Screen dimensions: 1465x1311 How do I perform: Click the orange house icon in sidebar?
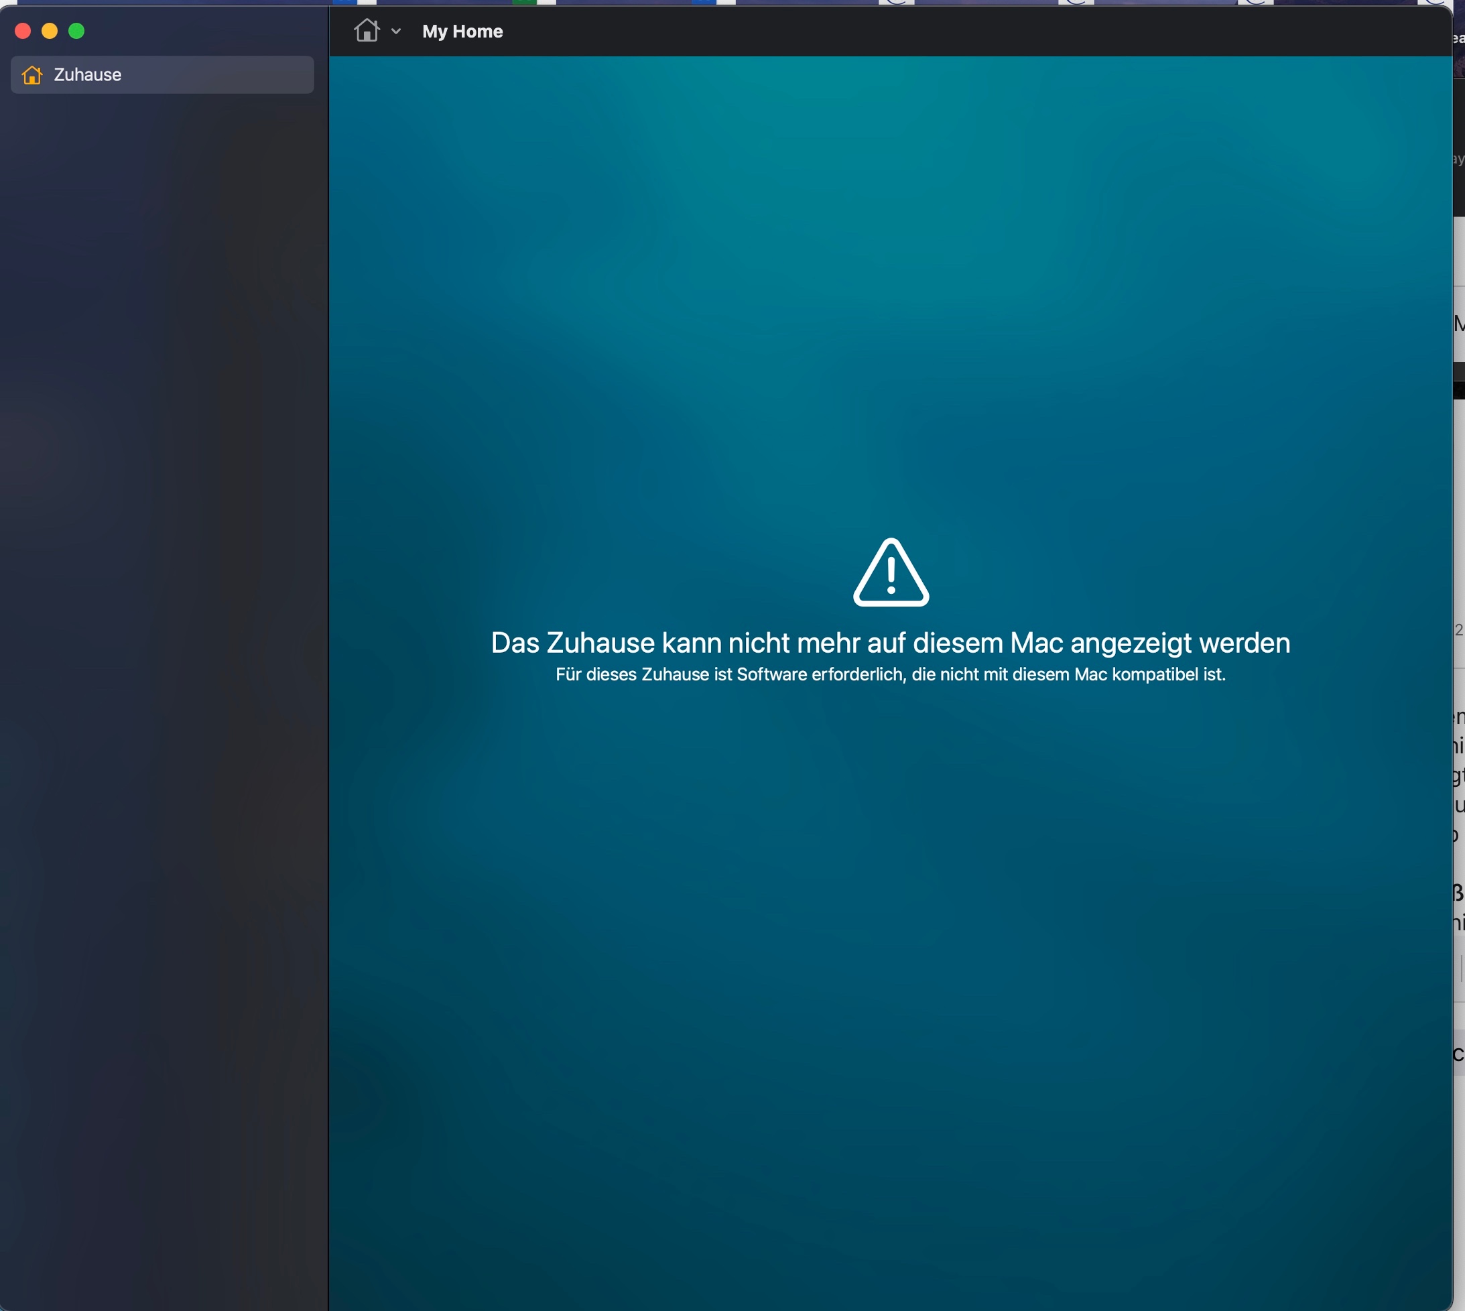pos(31,75)
